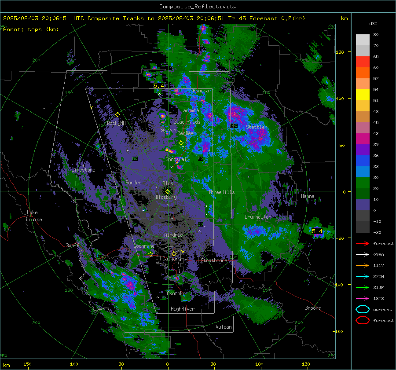Pick the purple swatch between 39 and 36
Viewport: 396px width, 370px height.
pos(363,150)
